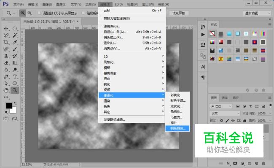Toggle the type layer filter (T) icon

pyautogui.click(x=250, y=106)
